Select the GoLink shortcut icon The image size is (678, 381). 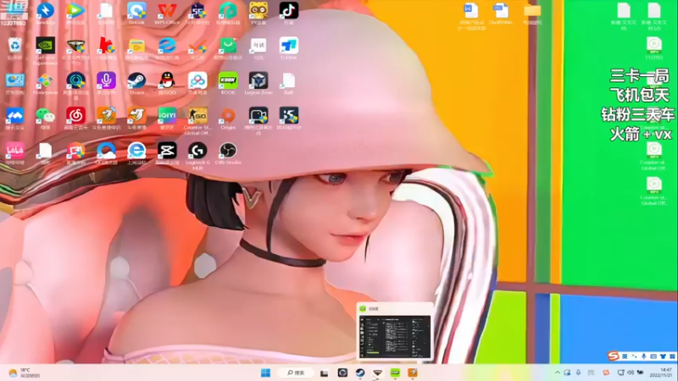coord(136,13)
